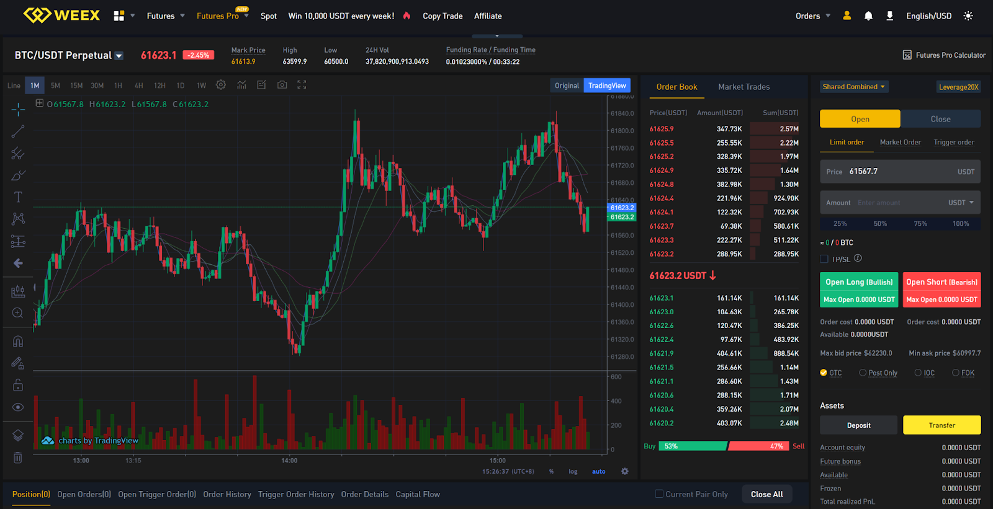Open the Shared Combined margin mode dropdown
The height and width of the screenshot is (509, 993).
[x=854, y=87]
